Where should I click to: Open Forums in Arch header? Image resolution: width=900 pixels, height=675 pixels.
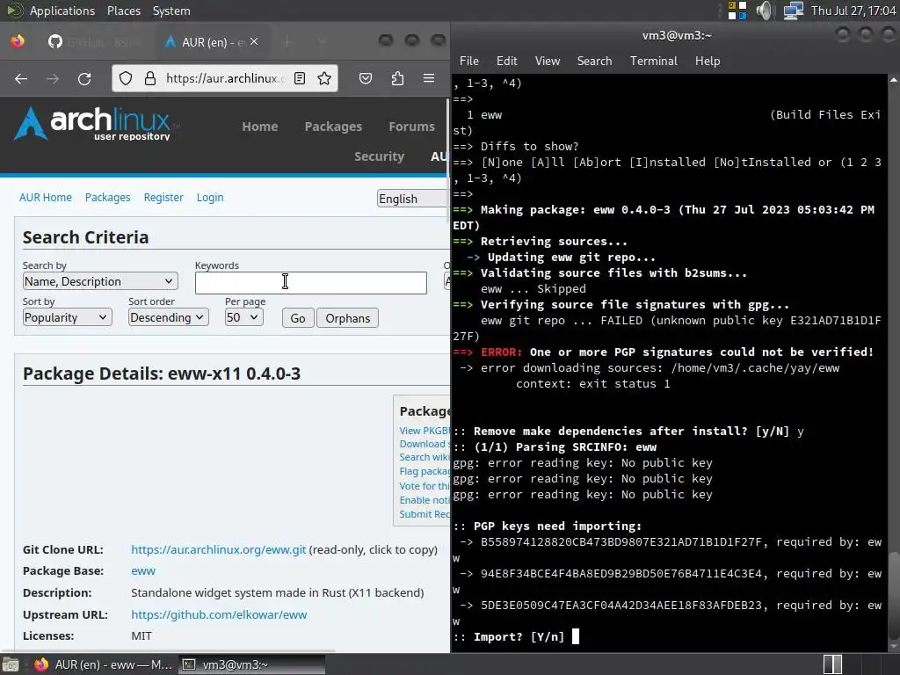pyautogui.click(x=411, y=127)
